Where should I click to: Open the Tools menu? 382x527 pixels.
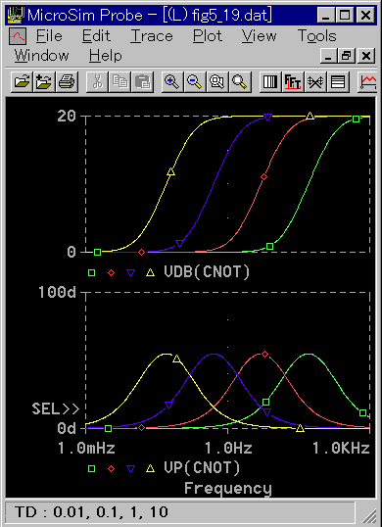click(316, 35)
